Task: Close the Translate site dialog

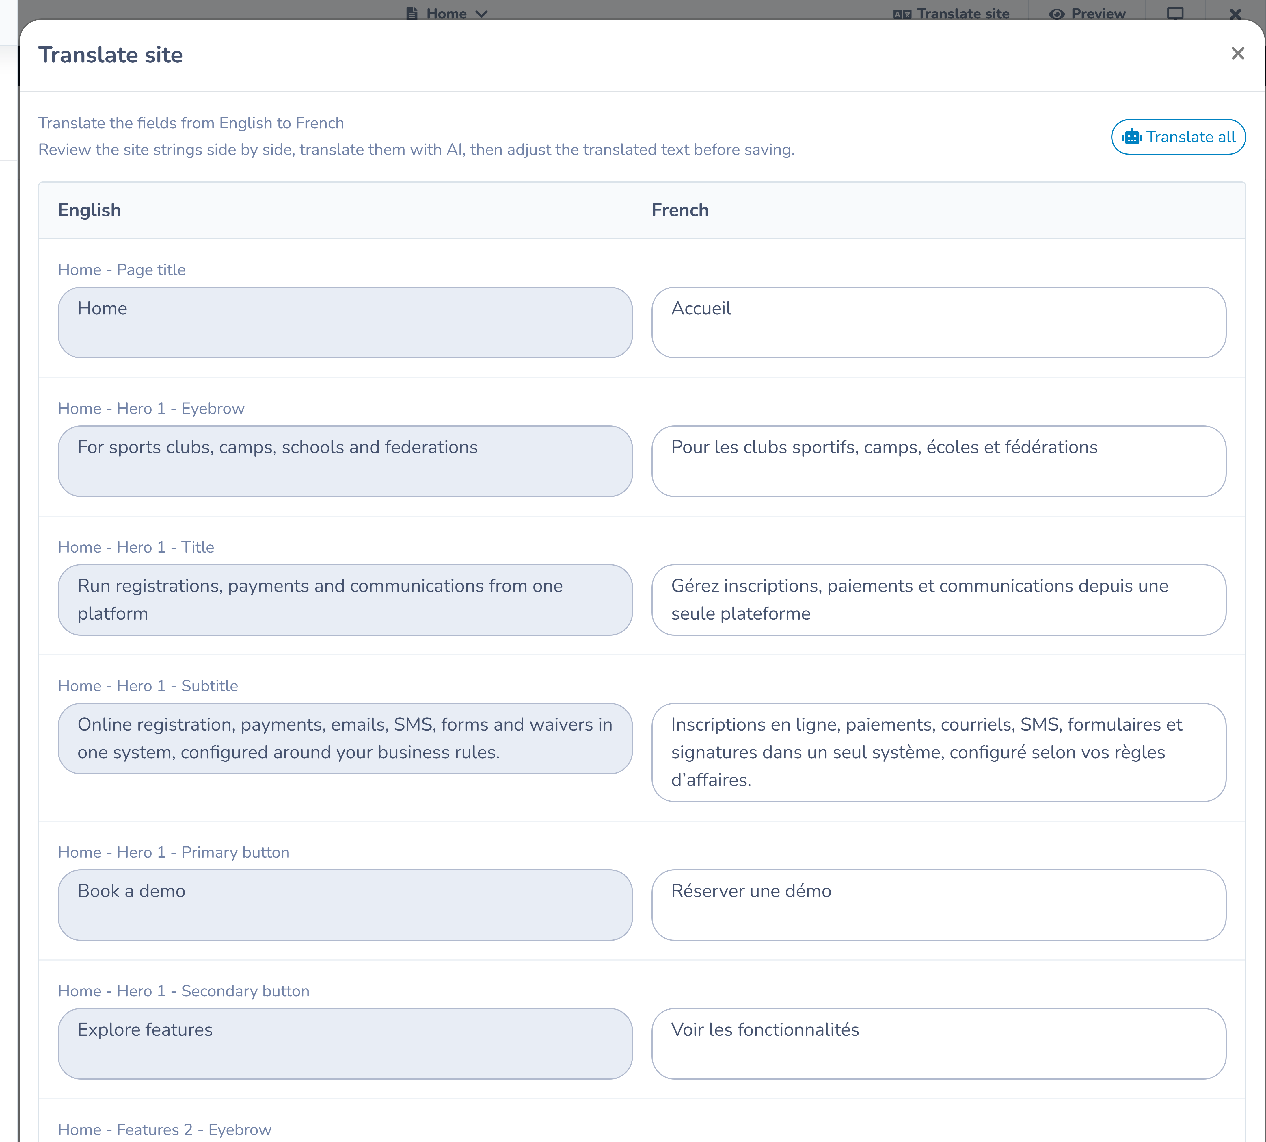Action: 1237,54
